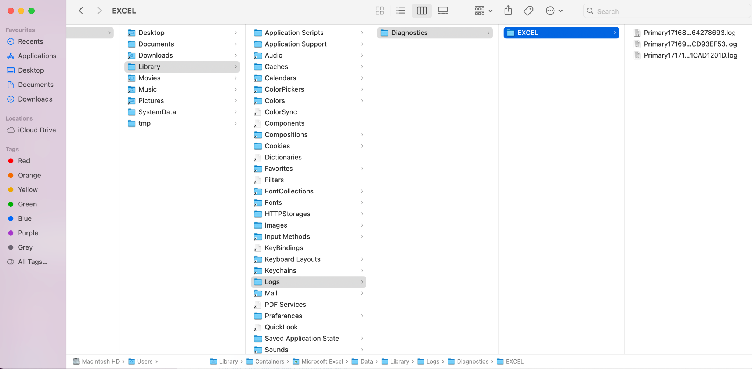Image resolution: width=752 pixels, height=369 pixels.
Task: Navigate to Microsoft Excel via breadcrumb
Action: pyautogui.click(x=322, y=361)
